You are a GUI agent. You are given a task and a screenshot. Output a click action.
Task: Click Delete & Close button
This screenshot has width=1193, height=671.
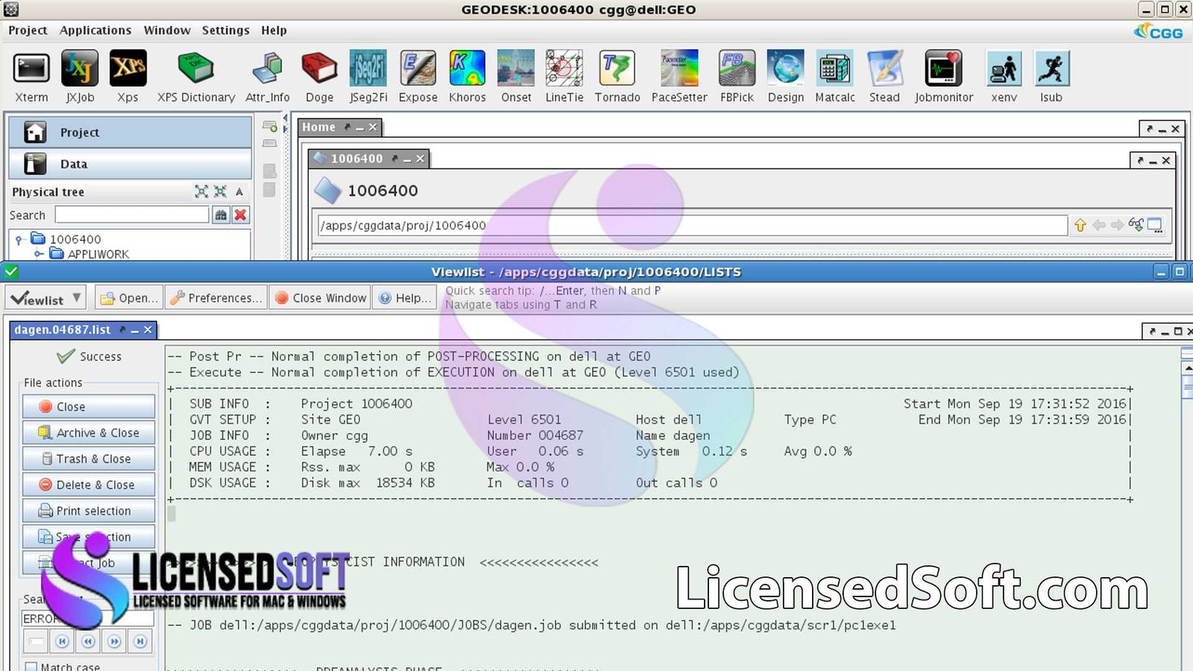[89, 485]
